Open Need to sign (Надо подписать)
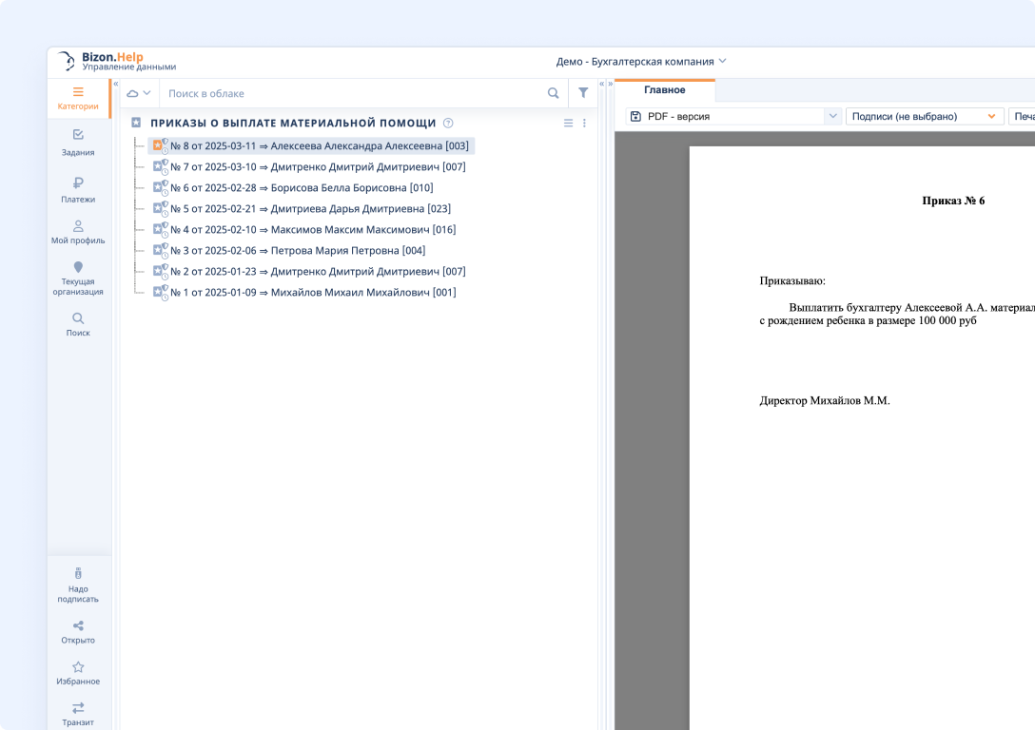The width and height of the screenshot is (1035, 730). [x=78, y=584]
